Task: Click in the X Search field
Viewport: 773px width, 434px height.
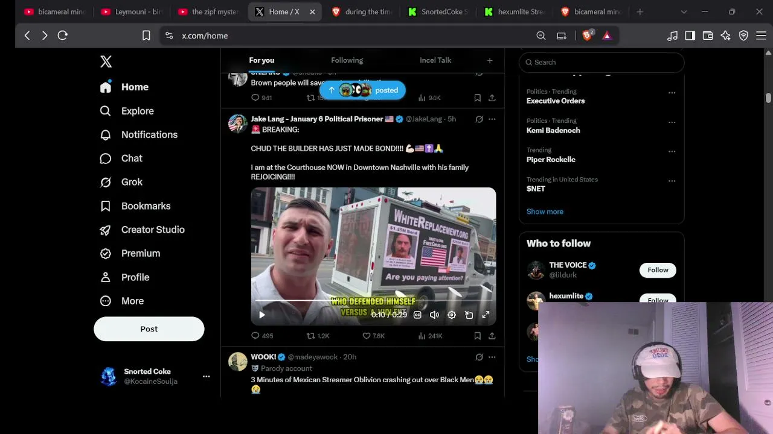Action: 601,62
